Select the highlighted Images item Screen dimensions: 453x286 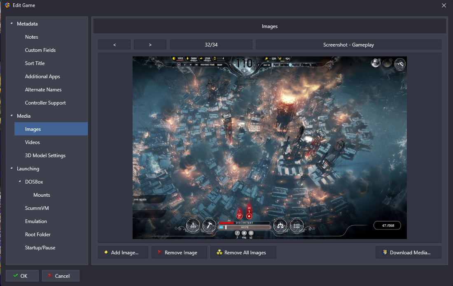(51, 129)
